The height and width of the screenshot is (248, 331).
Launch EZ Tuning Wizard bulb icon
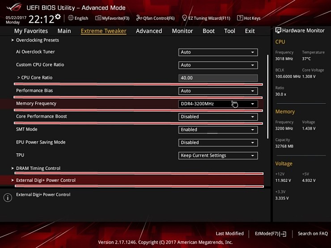(184, 18)
